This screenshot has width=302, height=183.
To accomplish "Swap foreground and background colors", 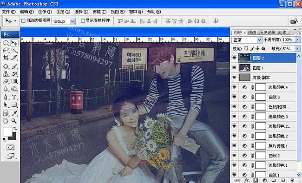I will tap(15, 129).
